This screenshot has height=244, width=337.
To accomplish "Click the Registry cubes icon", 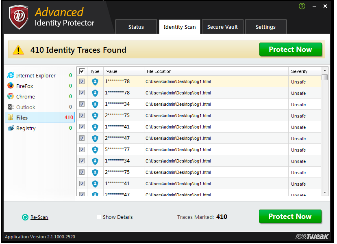I will coord(11,128).
